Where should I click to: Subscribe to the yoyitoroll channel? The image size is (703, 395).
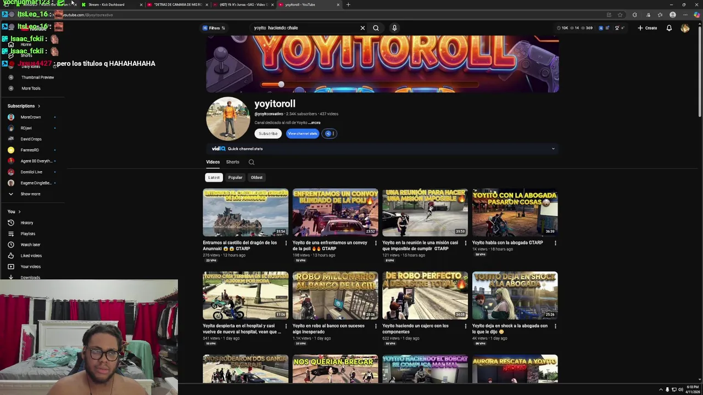268,133
